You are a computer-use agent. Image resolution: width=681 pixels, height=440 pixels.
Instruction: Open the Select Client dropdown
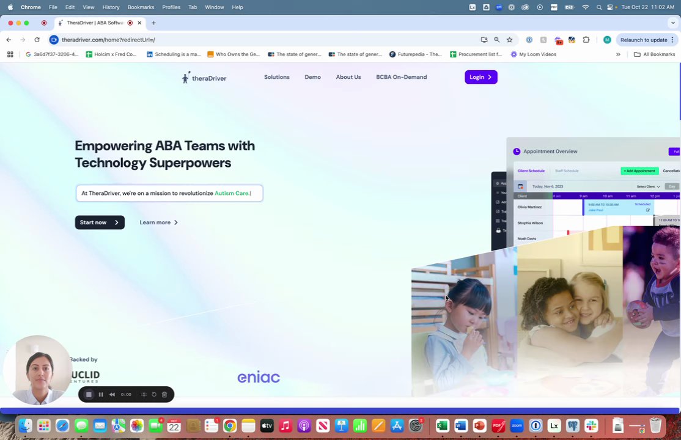(648, 187)
